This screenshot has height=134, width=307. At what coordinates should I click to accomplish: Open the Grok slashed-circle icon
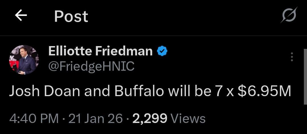click(x=288, y=15)
